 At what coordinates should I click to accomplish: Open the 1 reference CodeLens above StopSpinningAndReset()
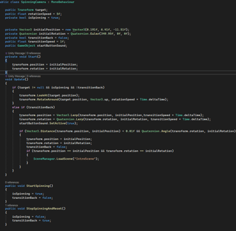click(11, 205)
